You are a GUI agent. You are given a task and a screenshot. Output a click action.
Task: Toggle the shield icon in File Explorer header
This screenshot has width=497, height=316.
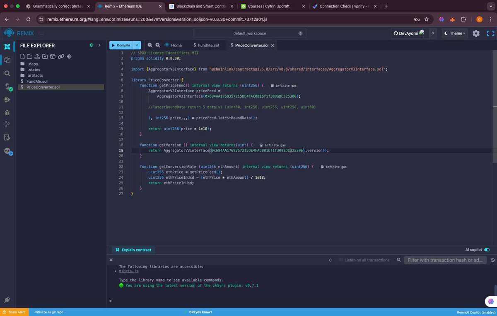pos(91,45)
